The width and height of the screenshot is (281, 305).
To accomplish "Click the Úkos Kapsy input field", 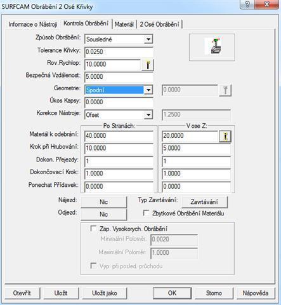I will [x=119, y=102].
